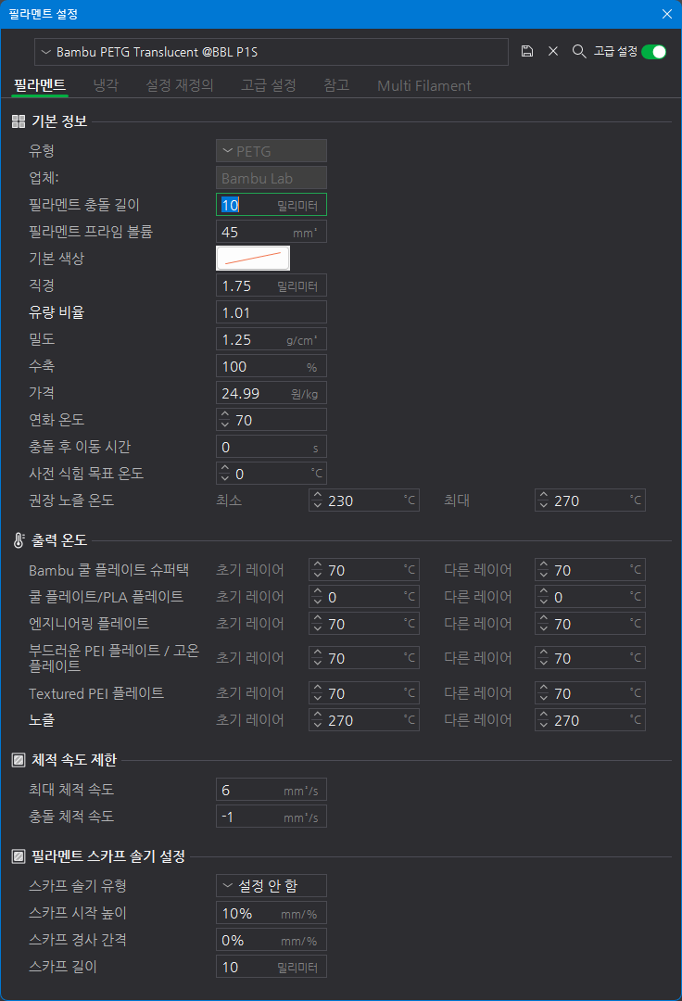Image resolution: width=682 pixels, height=1001 pixels.
Task: Click 쿨 플레이트/PLA 다른 레이어 stepper arrows
Action: (544, 596)
